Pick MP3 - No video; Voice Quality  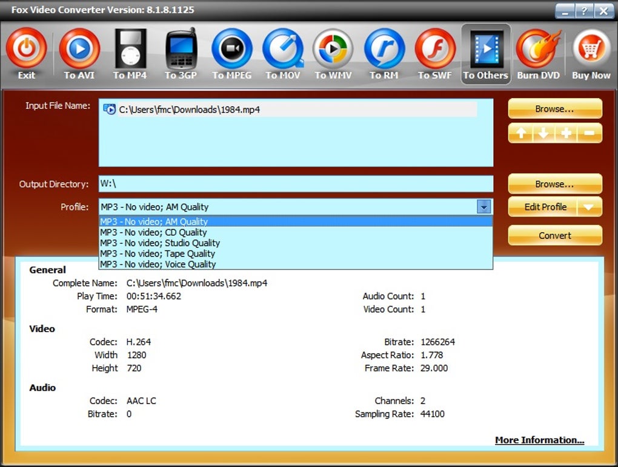(x=296, y=264)
